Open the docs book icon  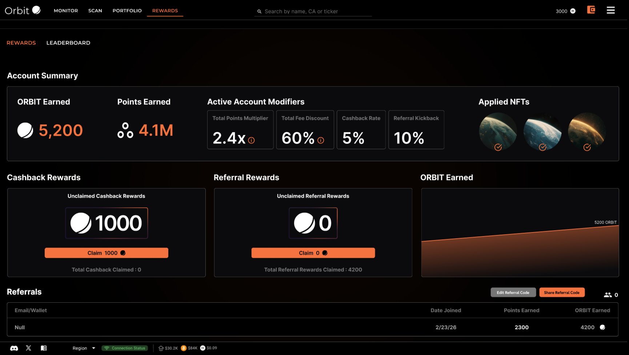coord(44,348)
